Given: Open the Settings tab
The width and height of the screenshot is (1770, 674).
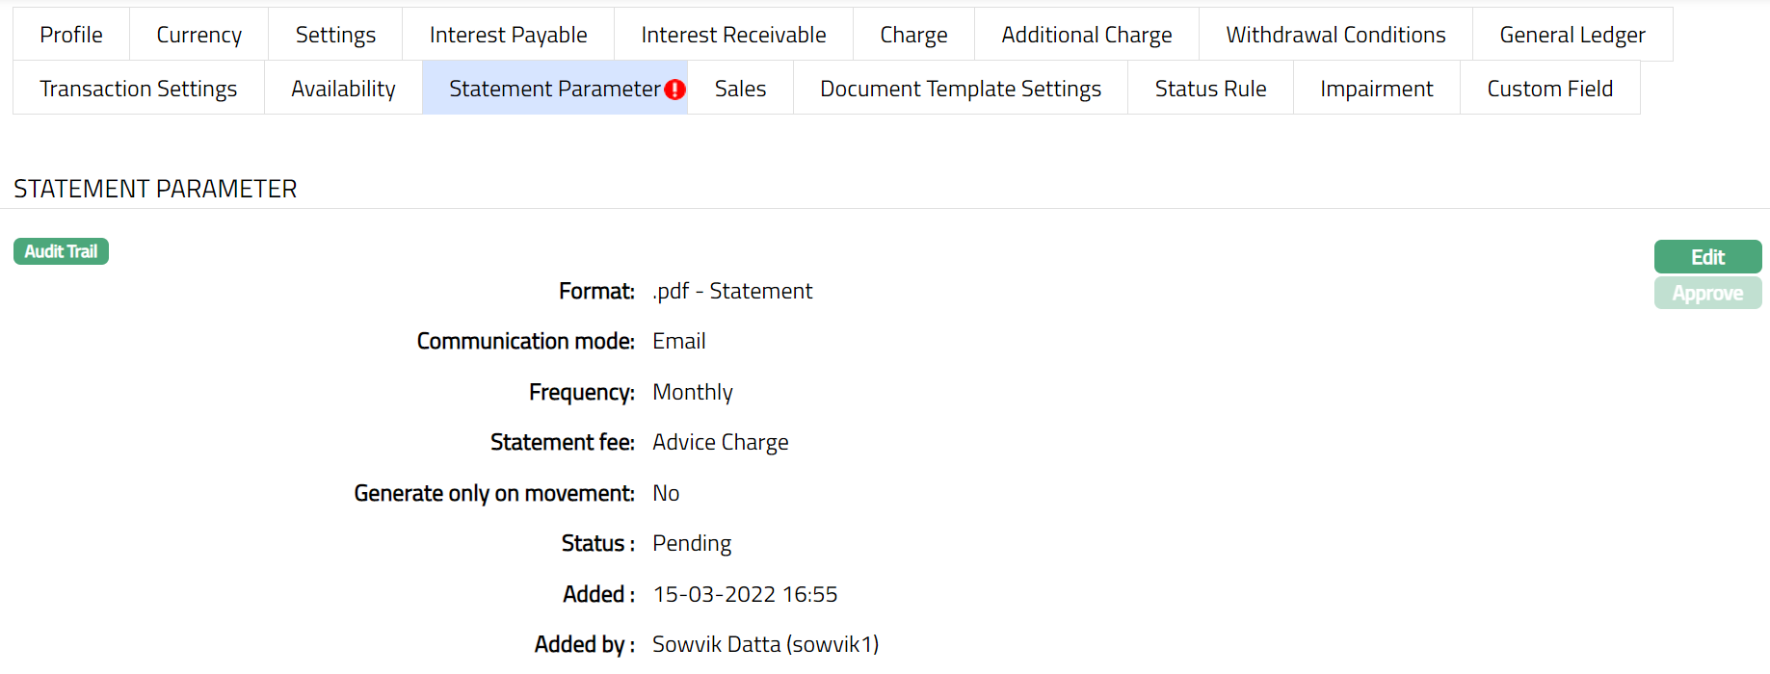Looking at the screenshot, I should tap(335, 35).
